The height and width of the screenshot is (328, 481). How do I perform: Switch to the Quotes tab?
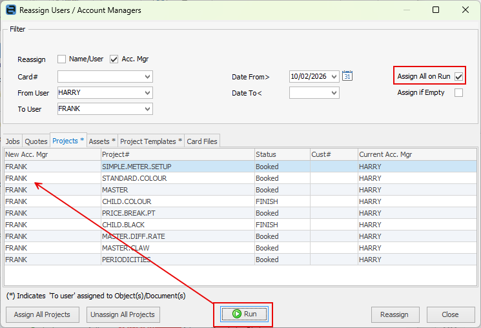[x=36, y=141]
